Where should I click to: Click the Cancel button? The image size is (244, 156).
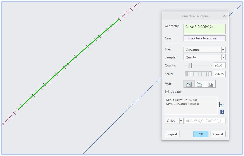coord(218,134)
